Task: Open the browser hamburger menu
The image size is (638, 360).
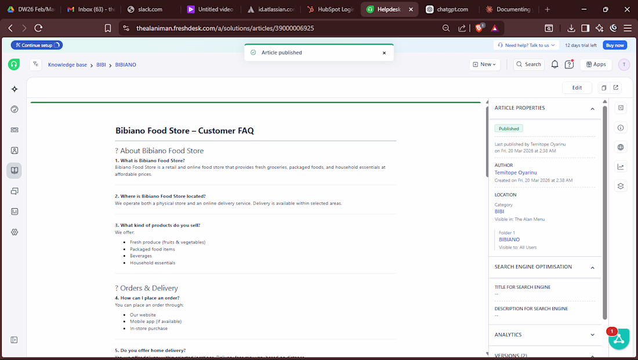Action: [628, 28]
